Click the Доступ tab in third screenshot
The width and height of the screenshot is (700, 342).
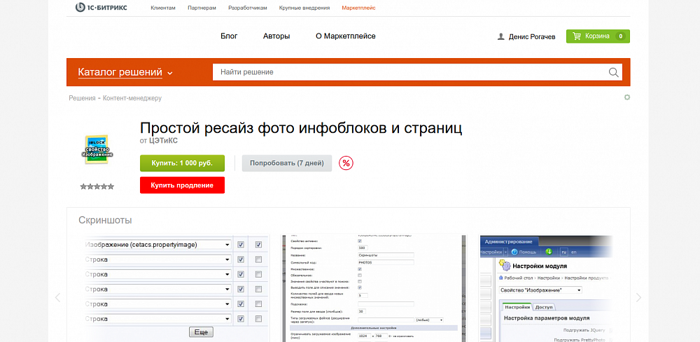[543, 307]
